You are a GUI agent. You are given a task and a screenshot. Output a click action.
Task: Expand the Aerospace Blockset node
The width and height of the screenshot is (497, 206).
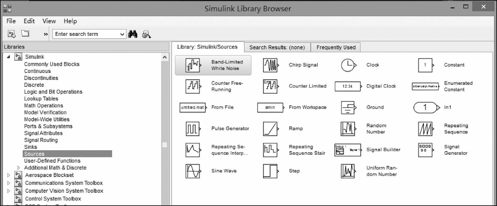(9, 175)
